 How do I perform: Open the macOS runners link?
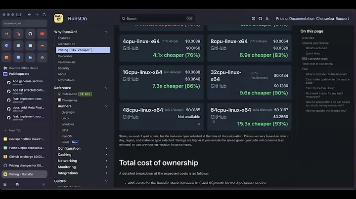tap(66, 136)
